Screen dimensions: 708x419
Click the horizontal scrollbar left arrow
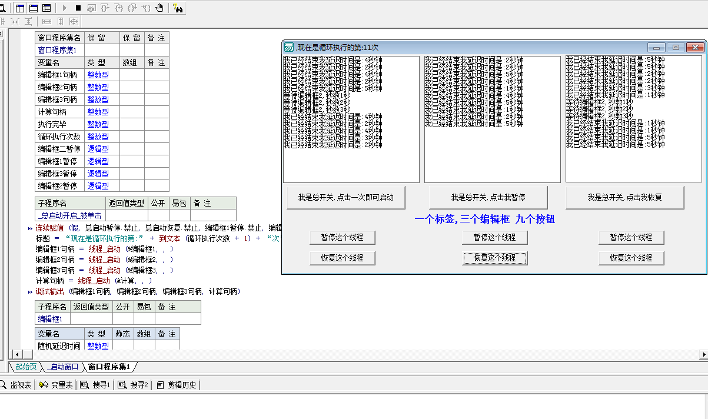(x=17, y=354)
